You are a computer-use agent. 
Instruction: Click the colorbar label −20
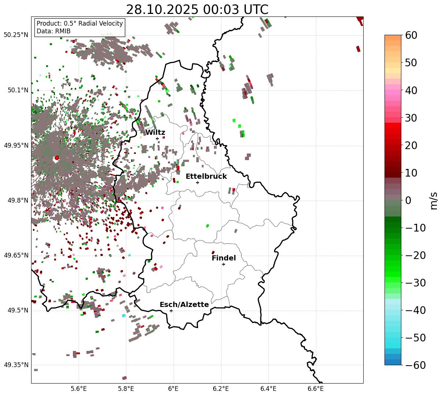coord(415,255)
